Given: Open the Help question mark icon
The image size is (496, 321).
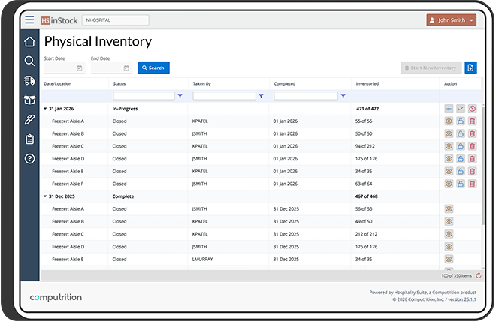Looking at the screenshot, I should [29, 158].
